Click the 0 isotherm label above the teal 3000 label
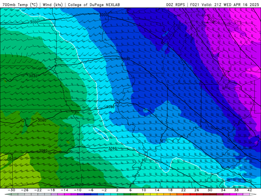Viewport: 261px width, 196px height. pos(39,16)
